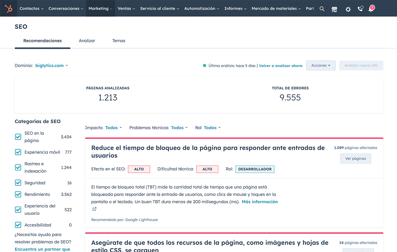This screenshot has height=252, width=397.
Task: Open search with the magnifier icon
Action: pyautogui.click(x=322, y=9)
